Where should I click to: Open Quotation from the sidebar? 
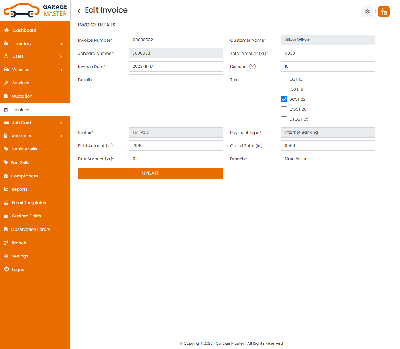22,96
